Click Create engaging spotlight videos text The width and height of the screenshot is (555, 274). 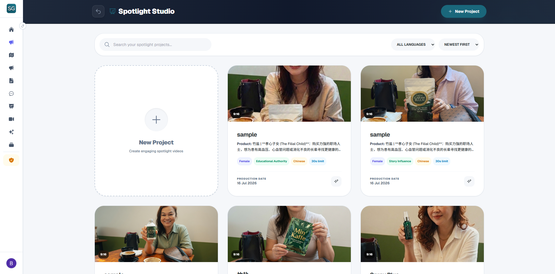click(156, 151)
